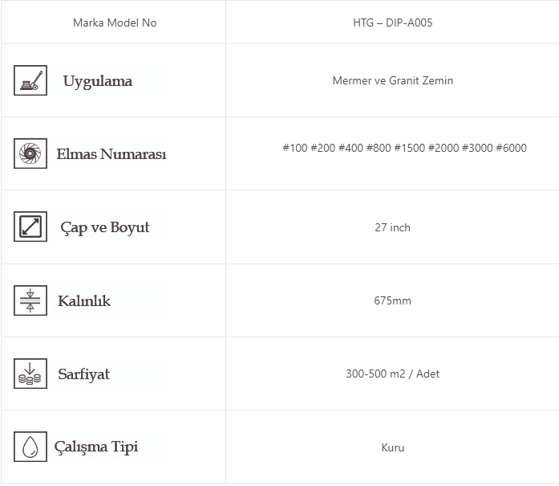The image size is (559, 486).
Task: Click the Çalışma Tipi label
Action: 96,447
